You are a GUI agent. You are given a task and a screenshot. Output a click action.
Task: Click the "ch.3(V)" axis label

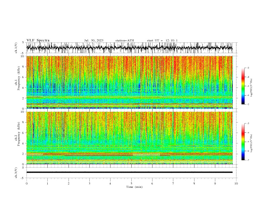click(x=16, y=173)
